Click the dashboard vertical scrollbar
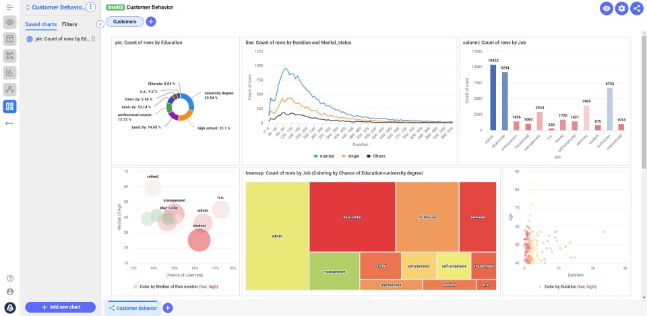The image size is (647, 316). click(x=644, y=101)
